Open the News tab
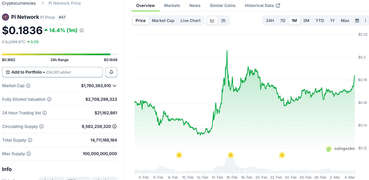The height and width of the screenshot is (180, 369). [x=195, y=5]
